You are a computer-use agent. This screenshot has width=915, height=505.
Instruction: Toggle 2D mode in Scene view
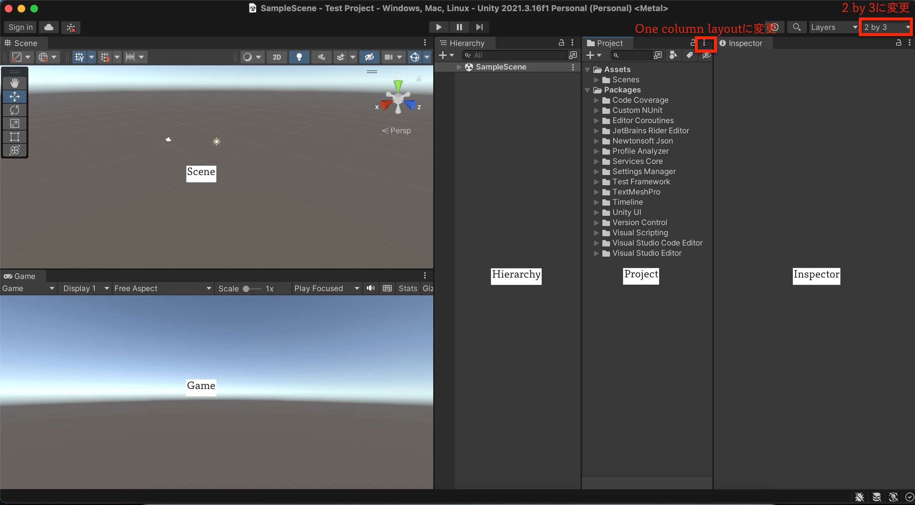[x=277, y=57]
